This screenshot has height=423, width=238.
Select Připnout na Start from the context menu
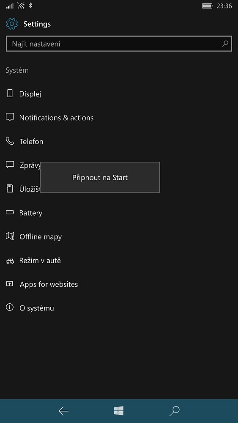click(100, 178)
